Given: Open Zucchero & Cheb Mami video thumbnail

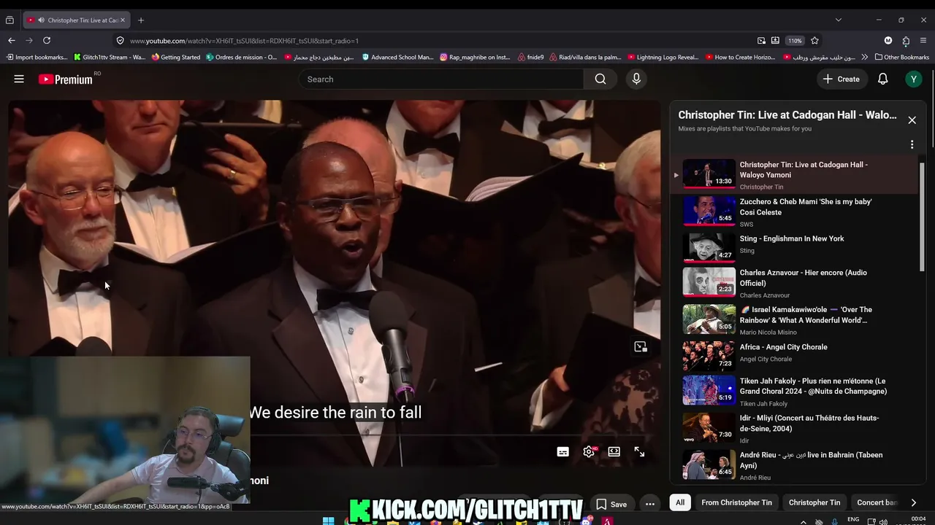Looking at the screenshot, I should click(709, 211).
